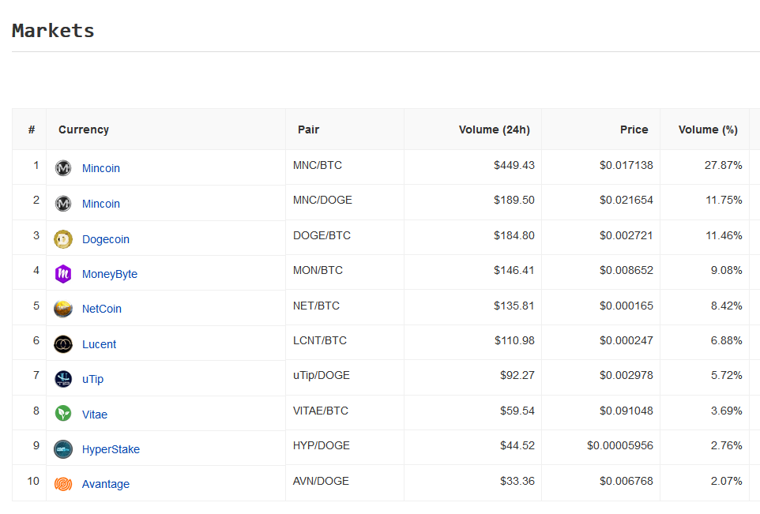760x514 pixels.
Task: Follow the HyperStake link
Action: click(111, 449)
